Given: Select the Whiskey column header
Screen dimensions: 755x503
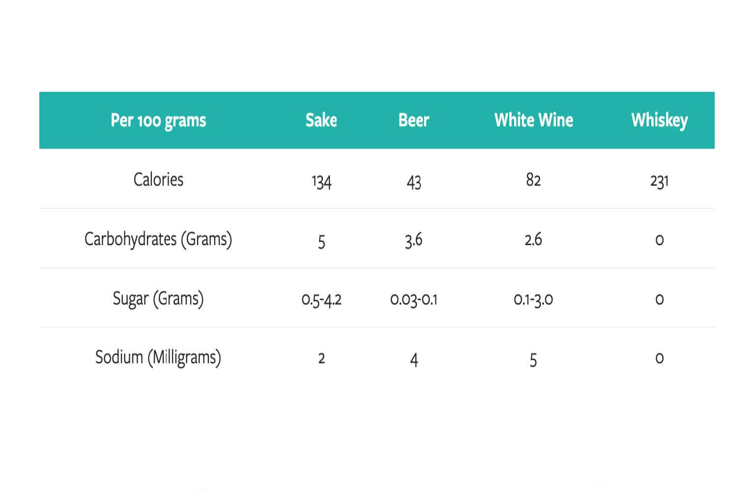Looking at the screenshot, I should click(x=659, y=120).
